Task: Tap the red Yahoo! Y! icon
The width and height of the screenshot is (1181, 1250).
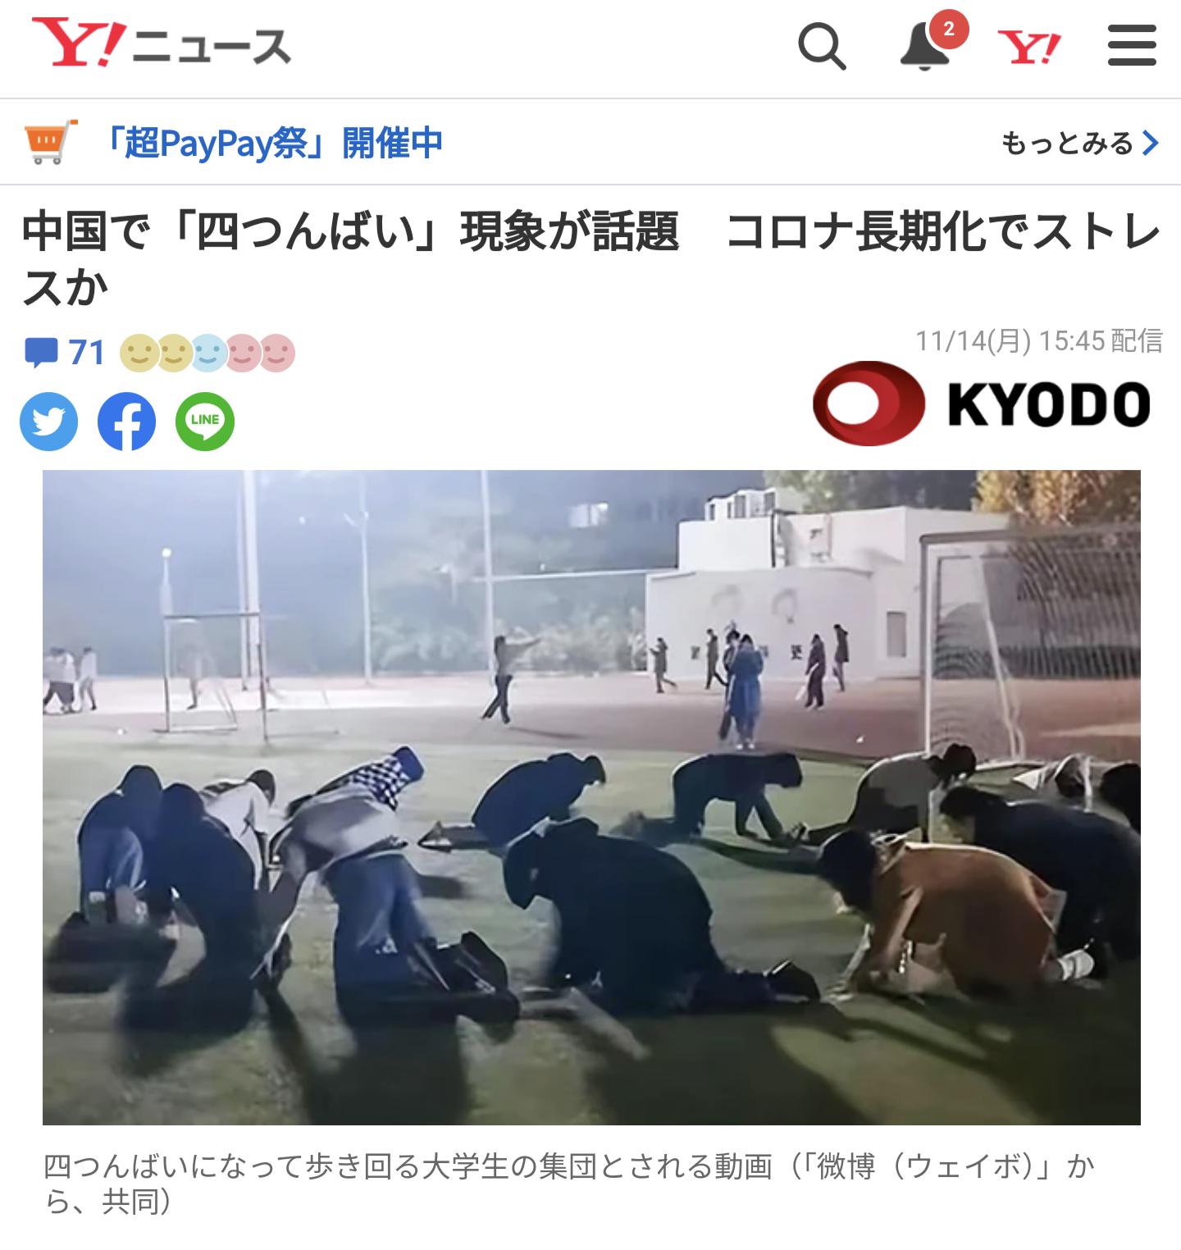Action: point(1029,47)
